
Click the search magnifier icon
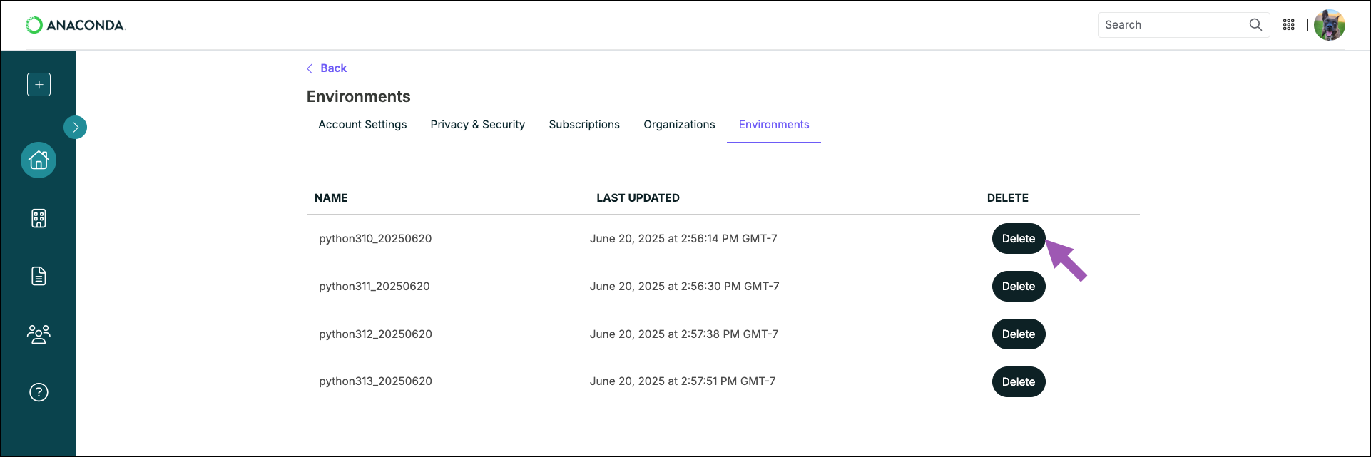point(1255,24)
